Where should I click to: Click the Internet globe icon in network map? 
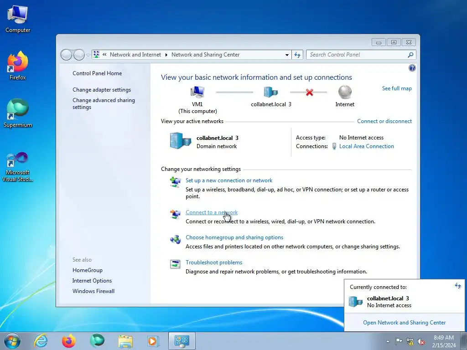click(x=345, y=92)
